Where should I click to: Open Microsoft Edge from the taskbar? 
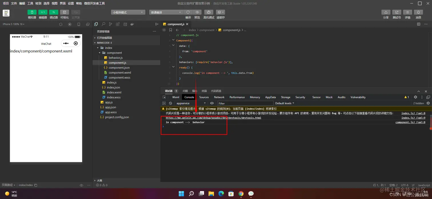click(x=221, y=194)
